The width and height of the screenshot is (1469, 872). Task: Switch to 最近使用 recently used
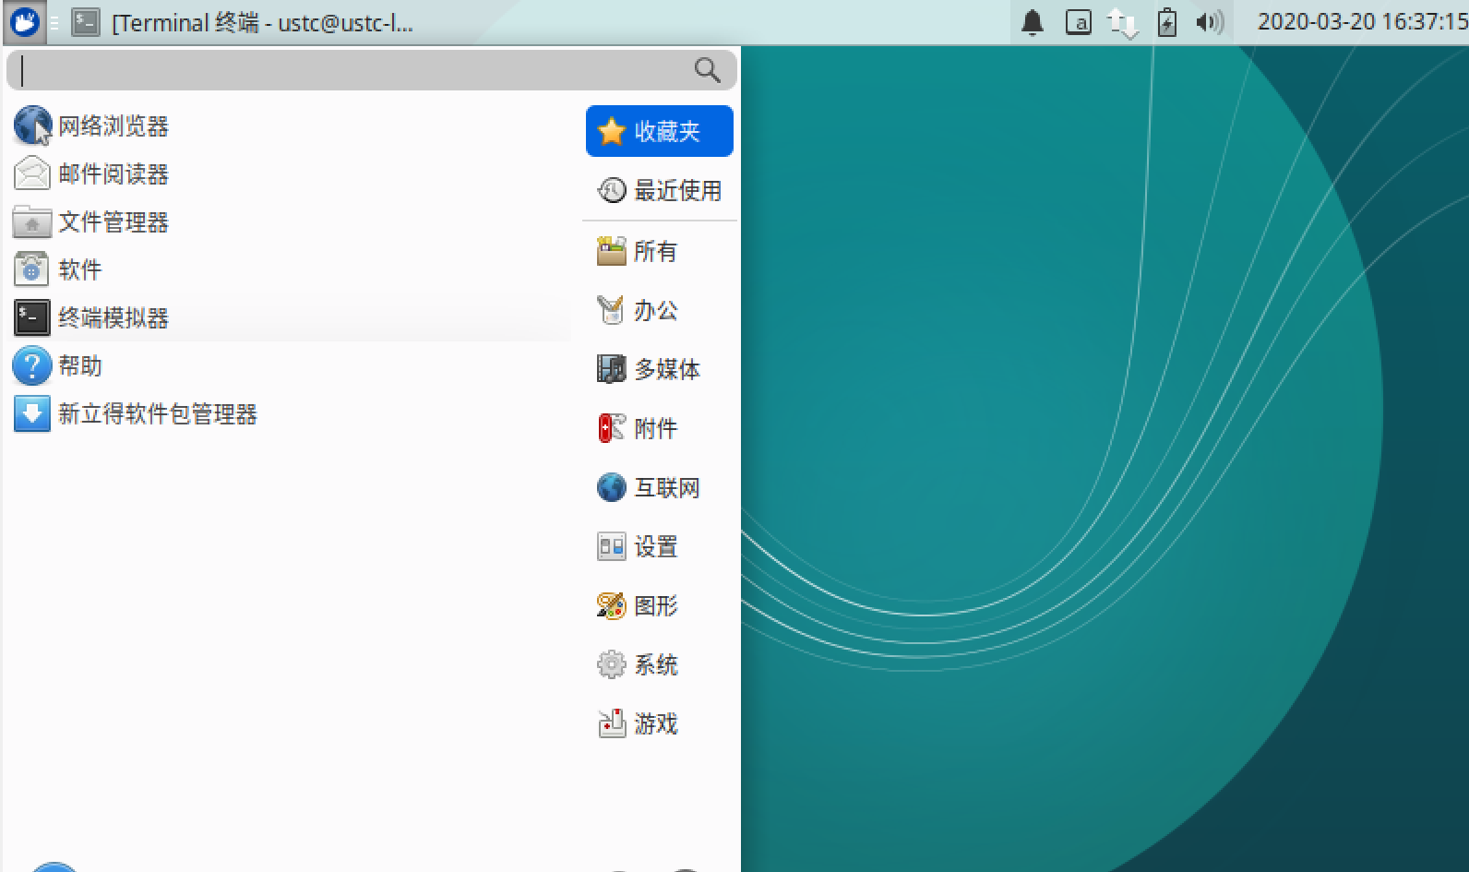(659, 191)
